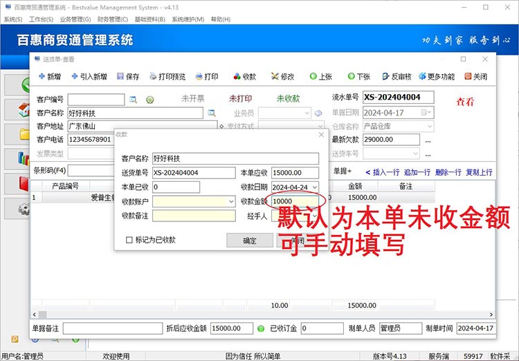The height and width of the screenshot is (361, 519).
Task: Click the lookup icon beside 客户编号
Action: 133,100
